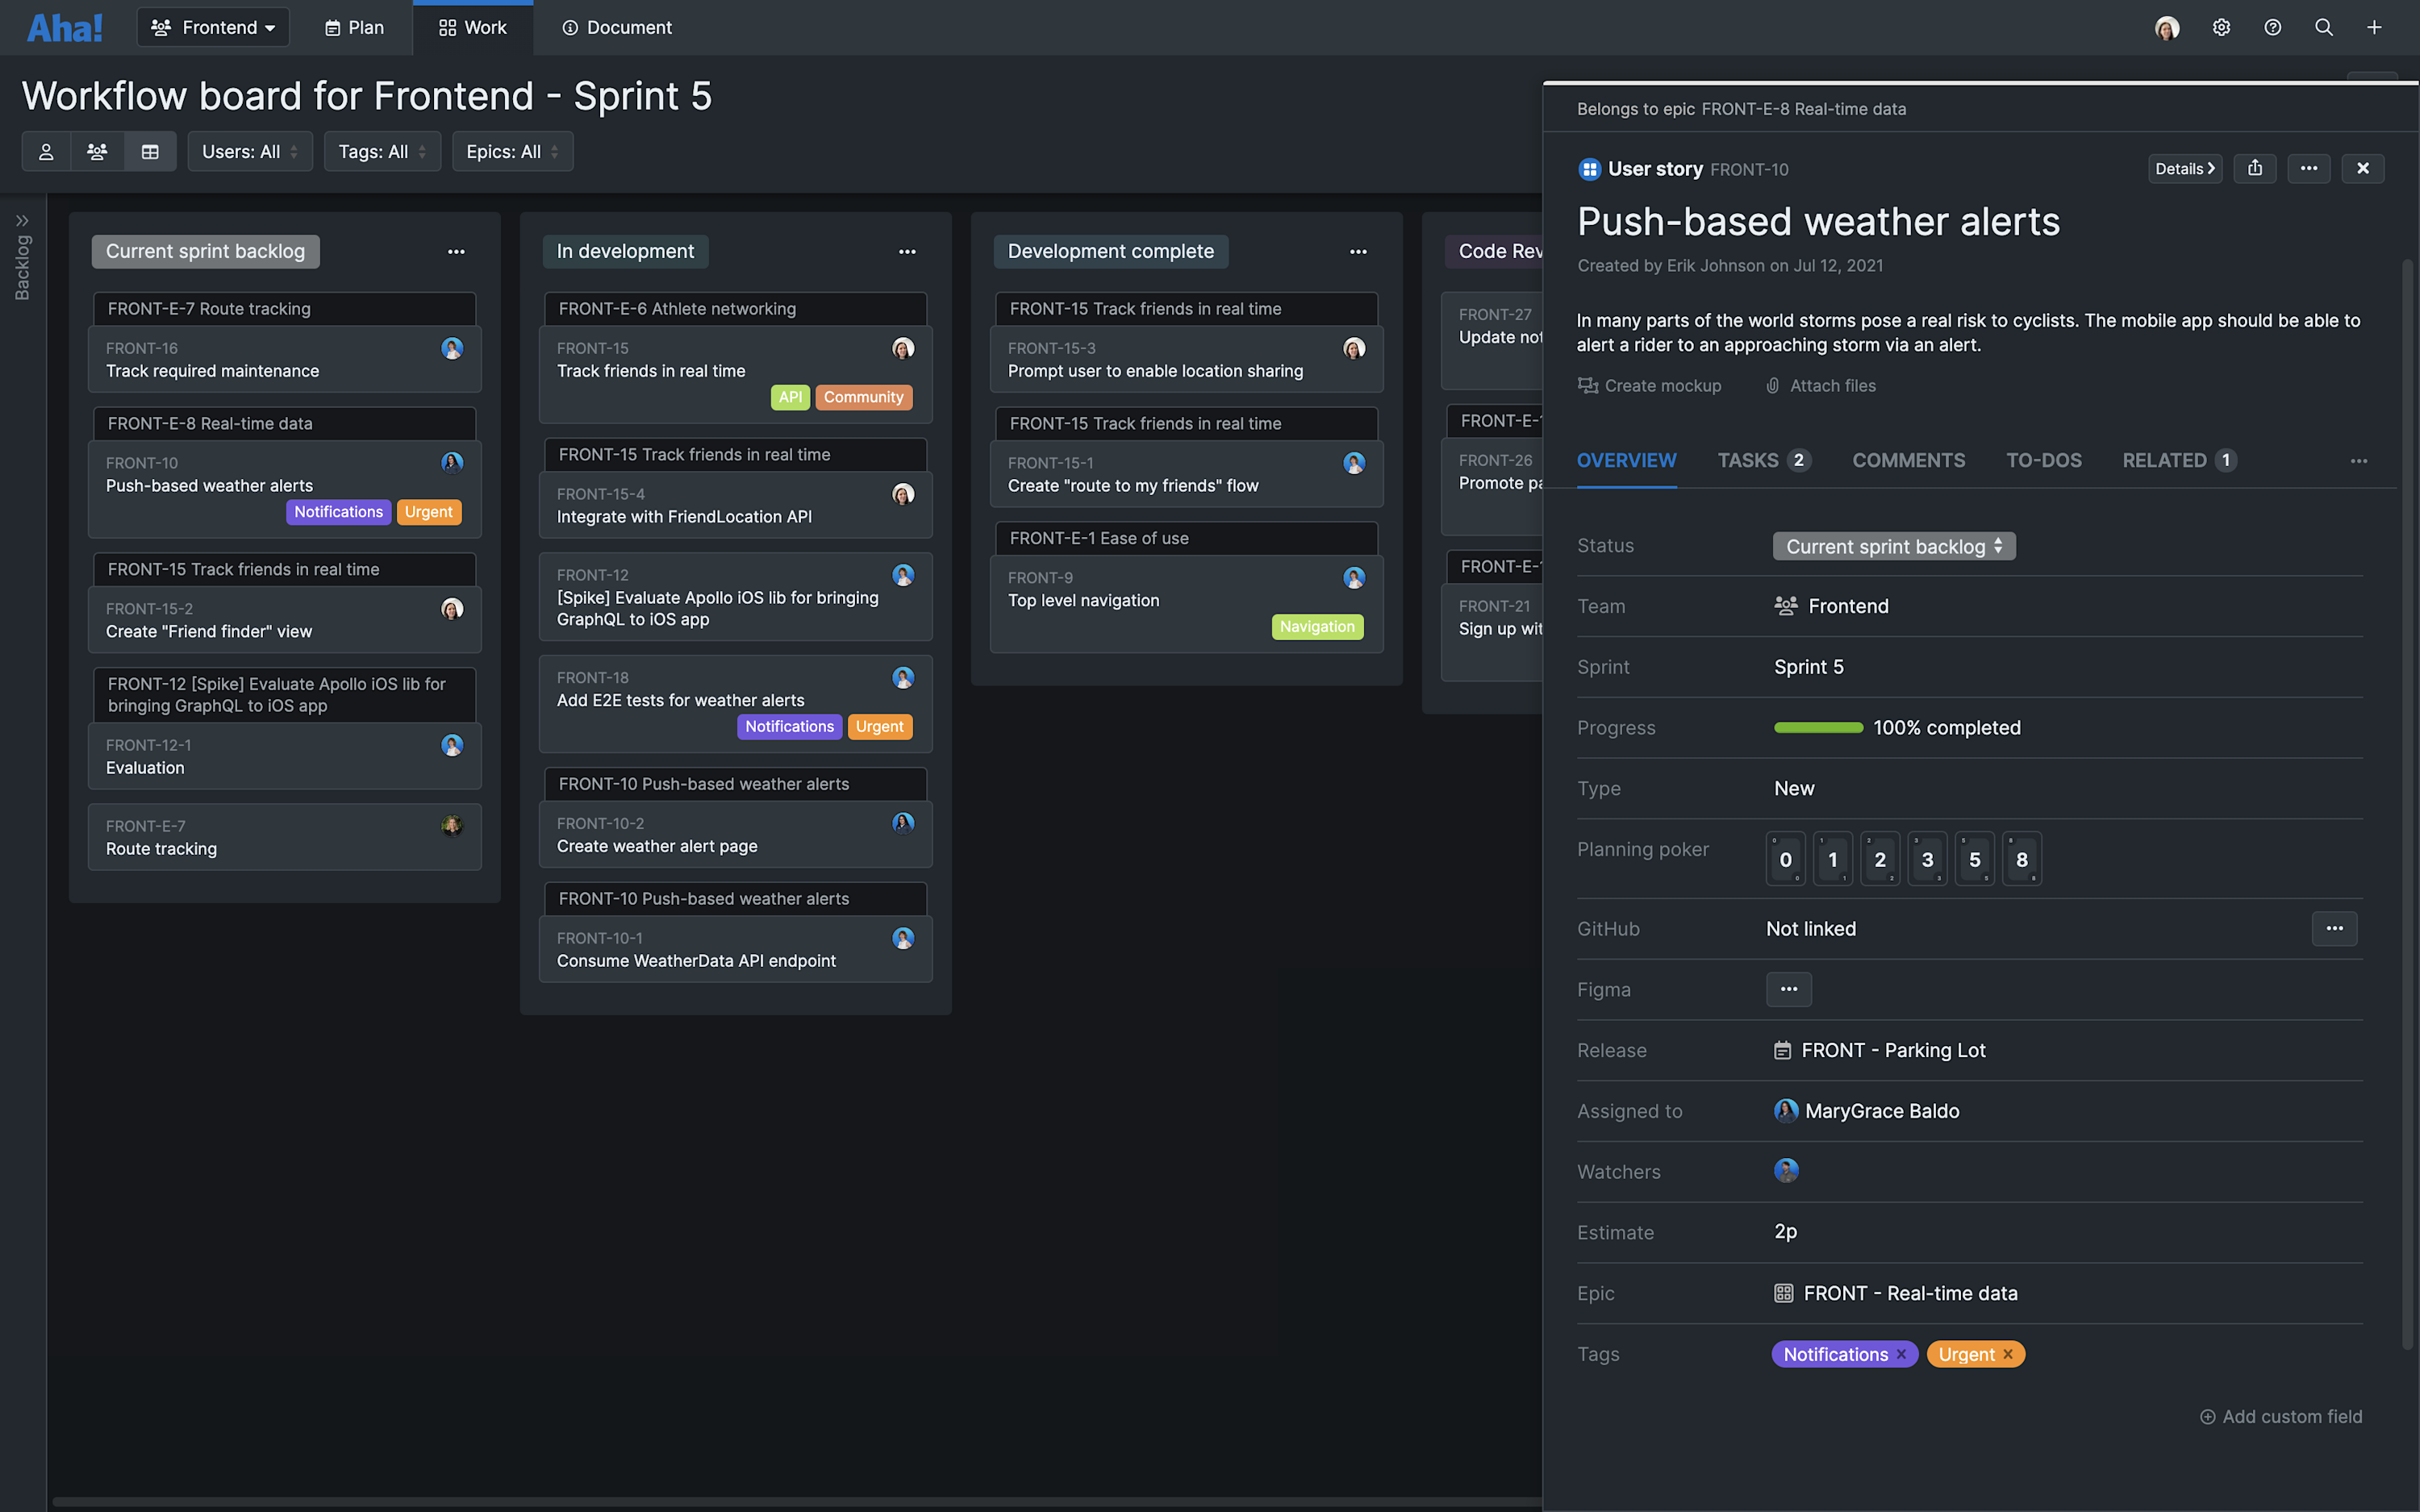The height and width of the screenshot is (1512, 2420).
Task: Click the 100% completed progress bar
Action: tap(1818, 727)
